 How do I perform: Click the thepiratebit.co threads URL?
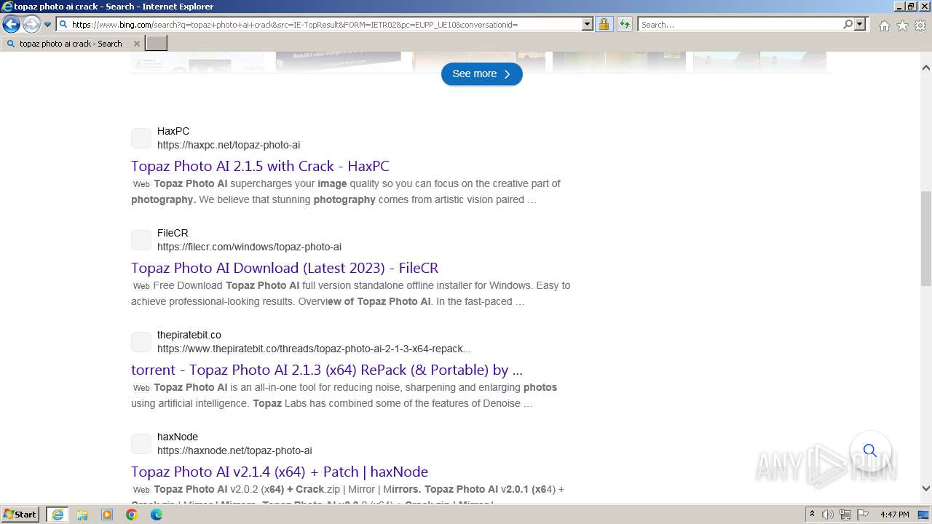(314, 349)
